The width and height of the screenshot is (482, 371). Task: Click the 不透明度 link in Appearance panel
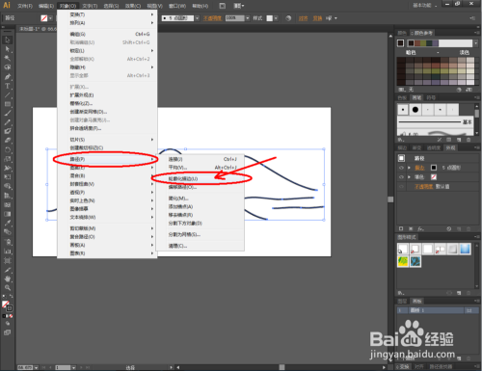(x=424, y=186)
